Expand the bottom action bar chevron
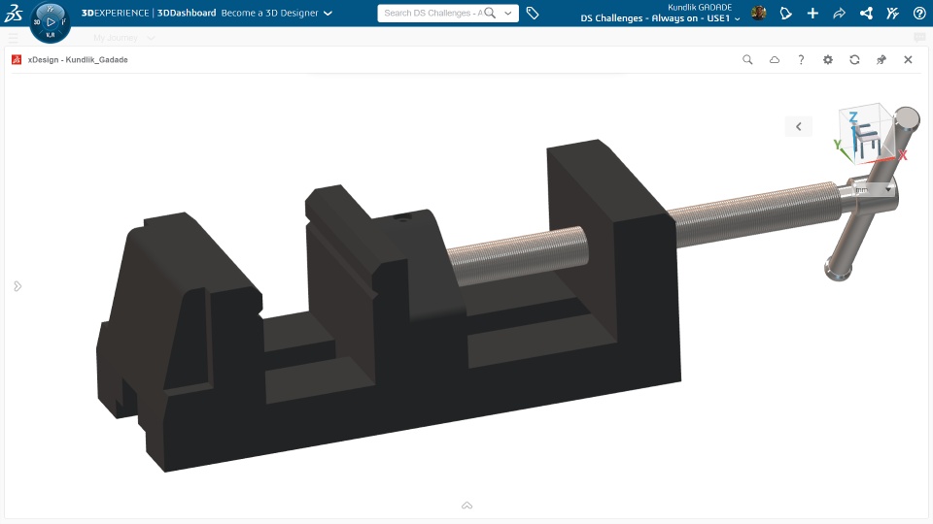 tap(467, 506)
